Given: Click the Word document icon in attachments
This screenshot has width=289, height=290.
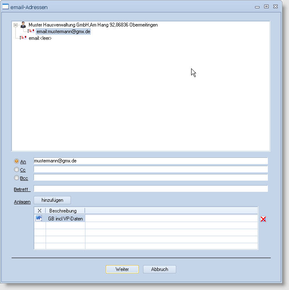Looking at the screenshot, I should point(39,218).
